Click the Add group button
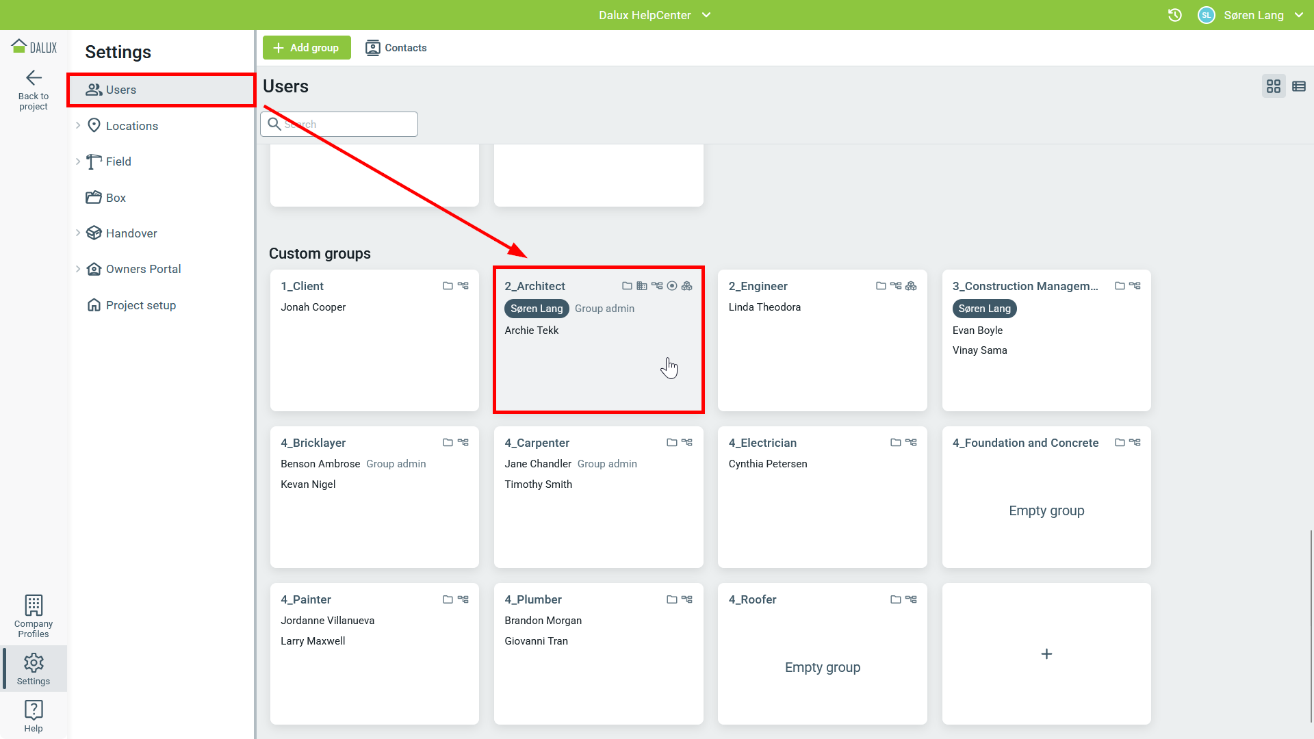The height and width of the screenshot is (739, 1314). 307,48
